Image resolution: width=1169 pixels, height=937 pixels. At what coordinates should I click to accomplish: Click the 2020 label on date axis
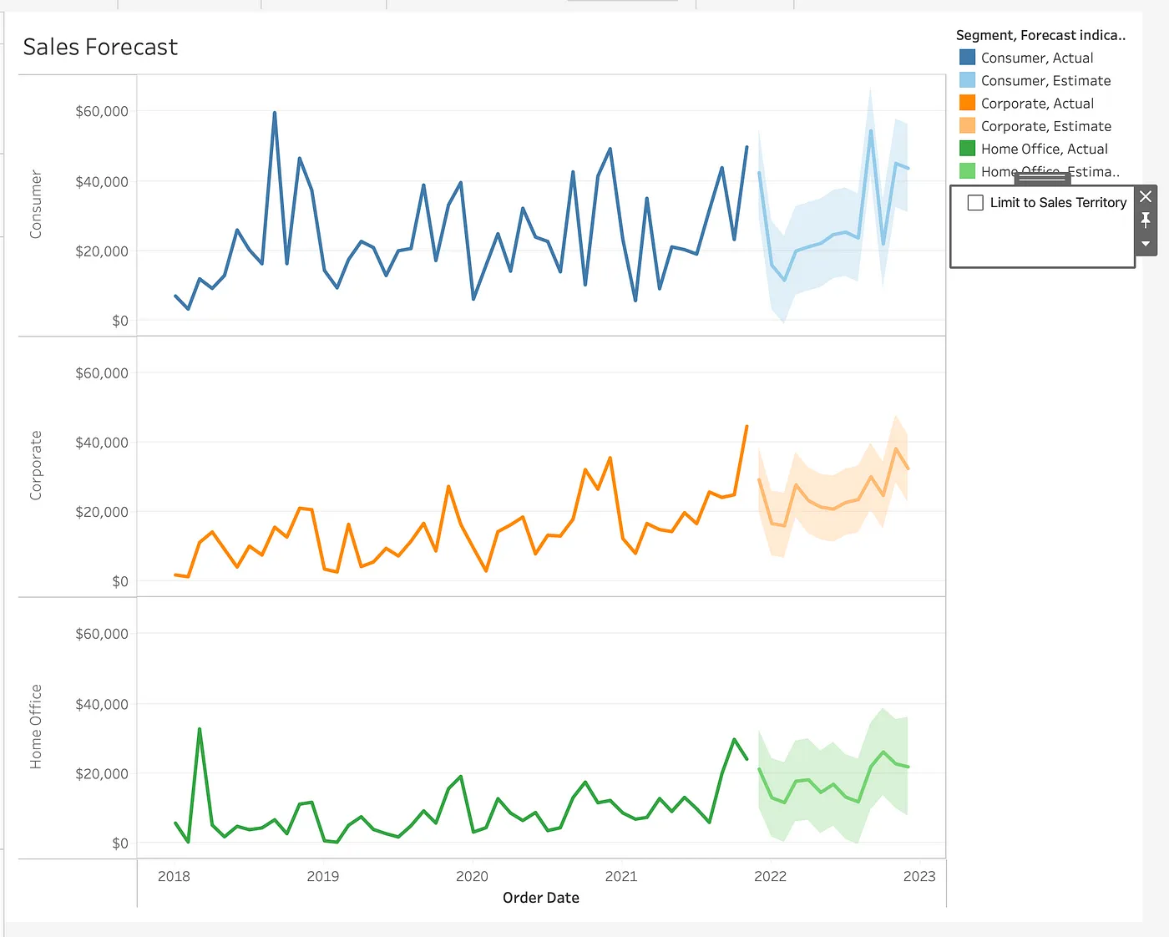[472, 876]
